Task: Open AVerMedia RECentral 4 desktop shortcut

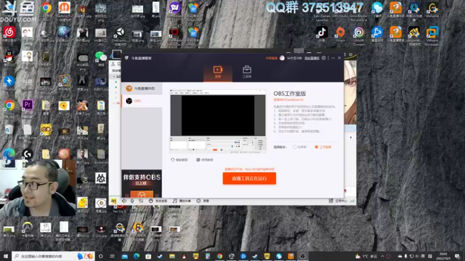Action: (359, 12)
